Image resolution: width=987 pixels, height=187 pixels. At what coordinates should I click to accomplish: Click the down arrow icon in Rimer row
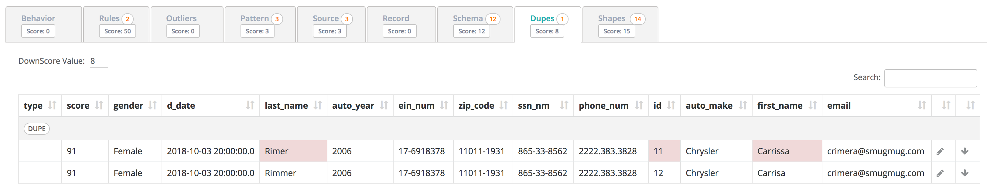click(965, 151)
